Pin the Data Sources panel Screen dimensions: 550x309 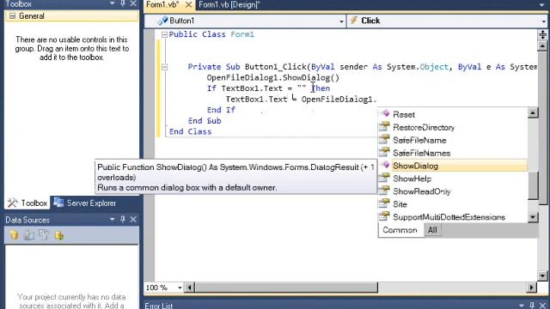coord(123,220)
